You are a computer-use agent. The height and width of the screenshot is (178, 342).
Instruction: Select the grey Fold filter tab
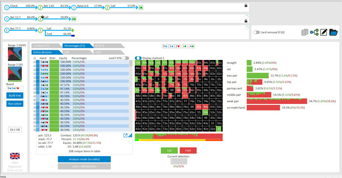109,52
